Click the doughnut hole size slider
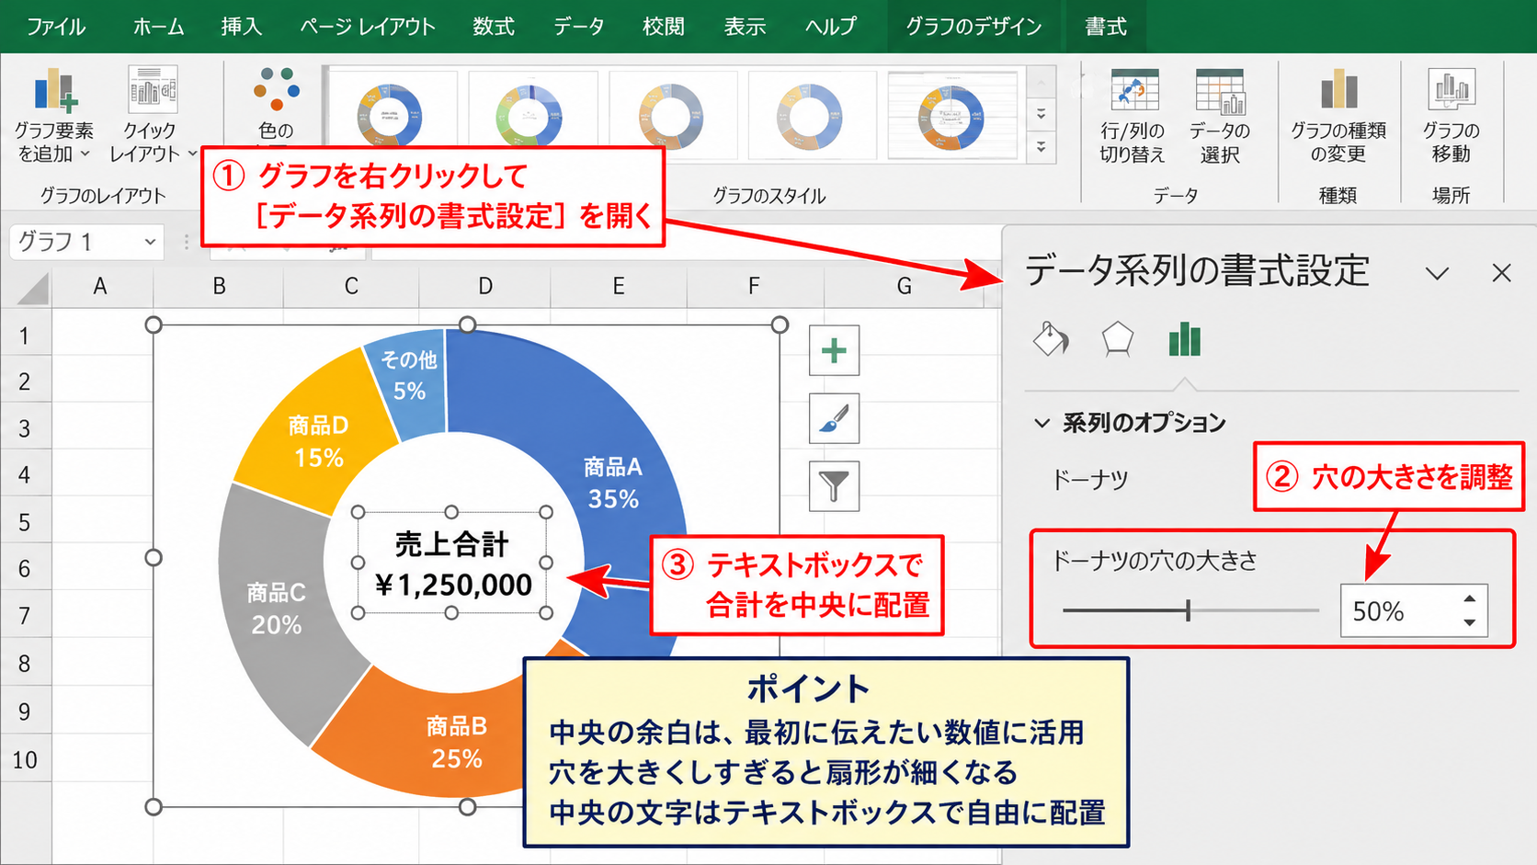This screenshot has width=1537, height=865. point(1190,610)
